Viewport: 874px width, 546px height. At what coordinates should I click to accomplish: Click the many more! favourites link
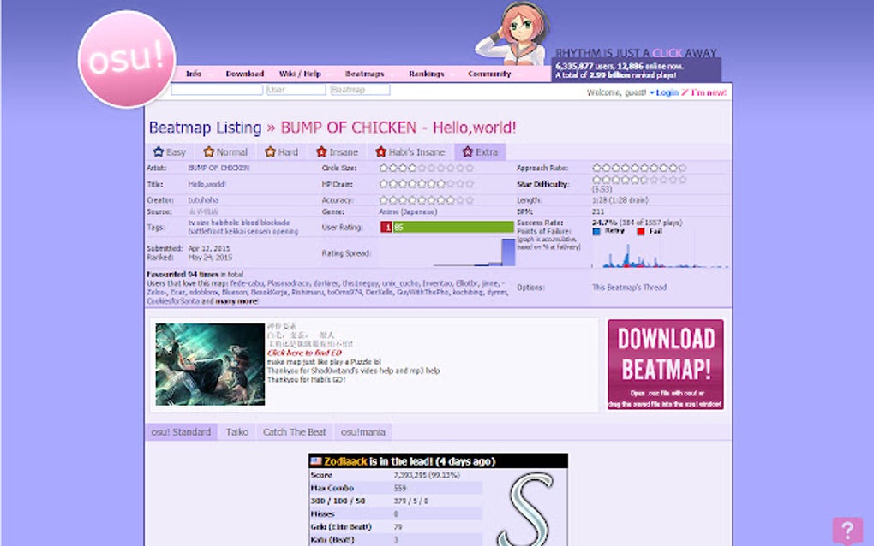236,301
